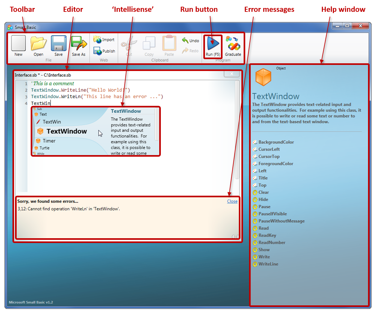Click the Close link in error panel
The image size is (376, 314).
[232, 201]
